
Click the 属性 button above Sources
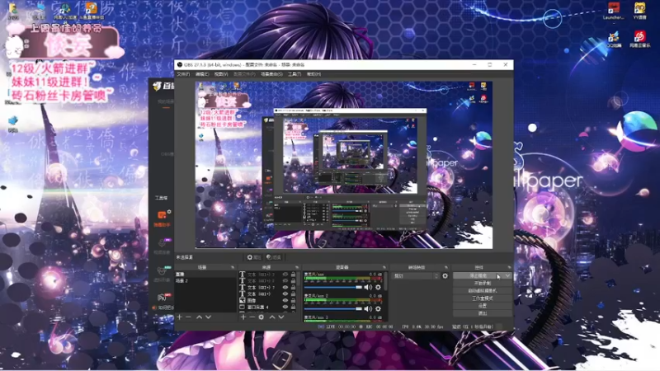click(254, 257)
